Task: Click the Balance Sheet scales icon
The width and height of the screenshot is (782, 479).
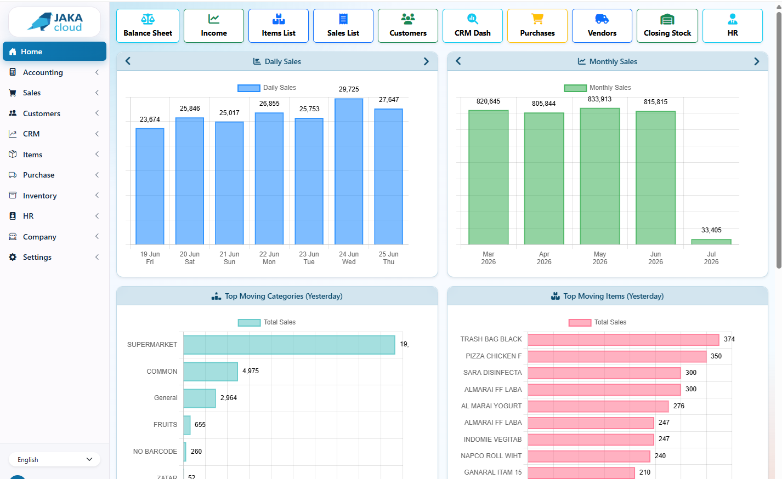Action: pos(148,19)
